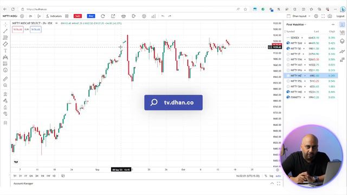
Task: Set time range to 5Y
Action: (x=15, y=176)
